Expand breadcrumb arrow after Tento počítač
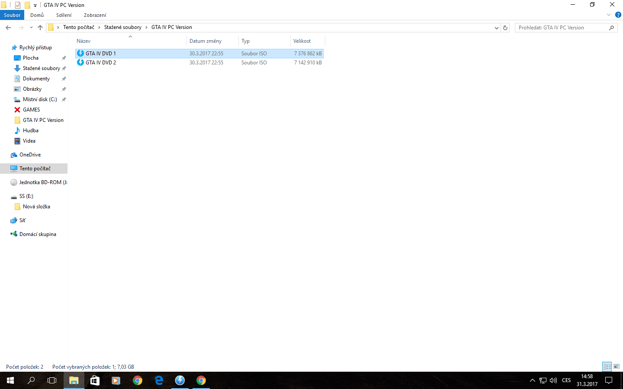Image resolution: width=623 pixels, height=389 pixels. (x=99, y=27)
